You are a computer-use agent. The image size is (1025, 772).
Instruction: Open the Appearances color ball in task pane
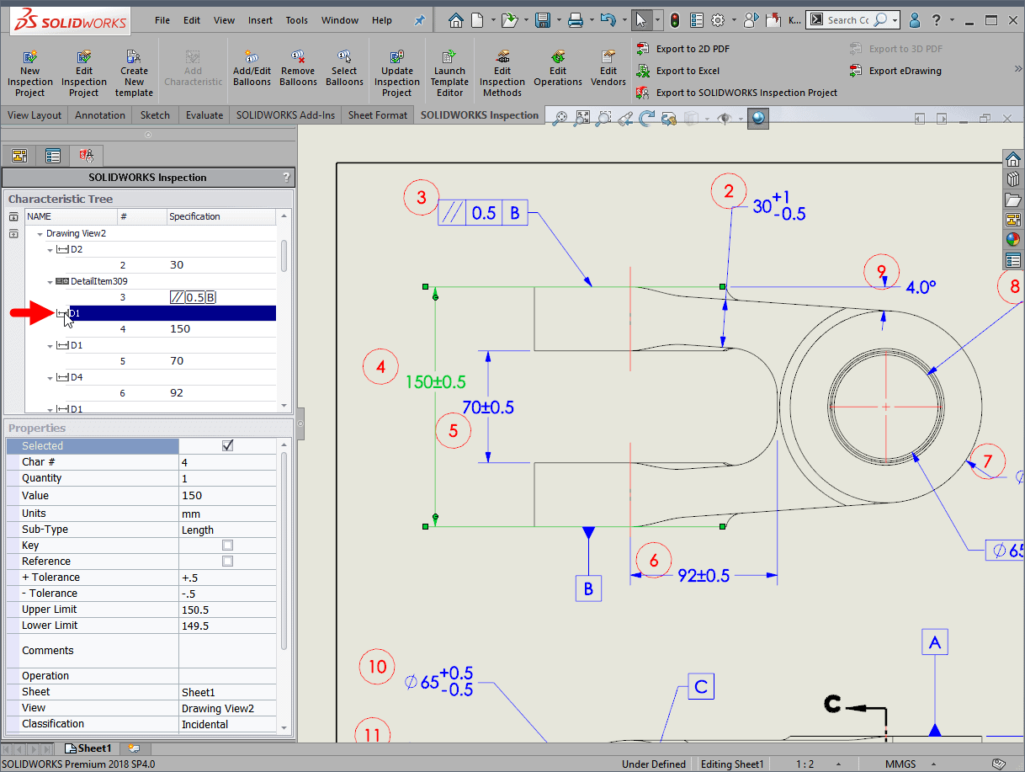point(1013,240)
